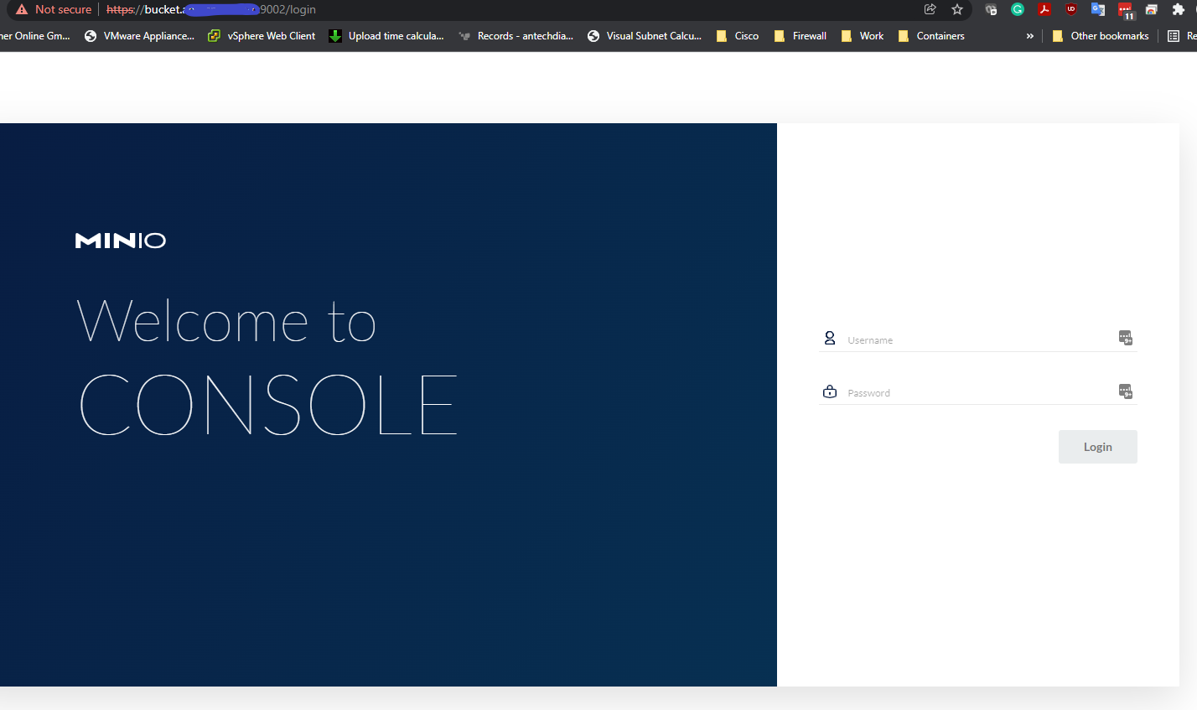Screen dimensions: 1197x710
Task: Show more bookmarks with the double chevron
Action: point(1030,36)
